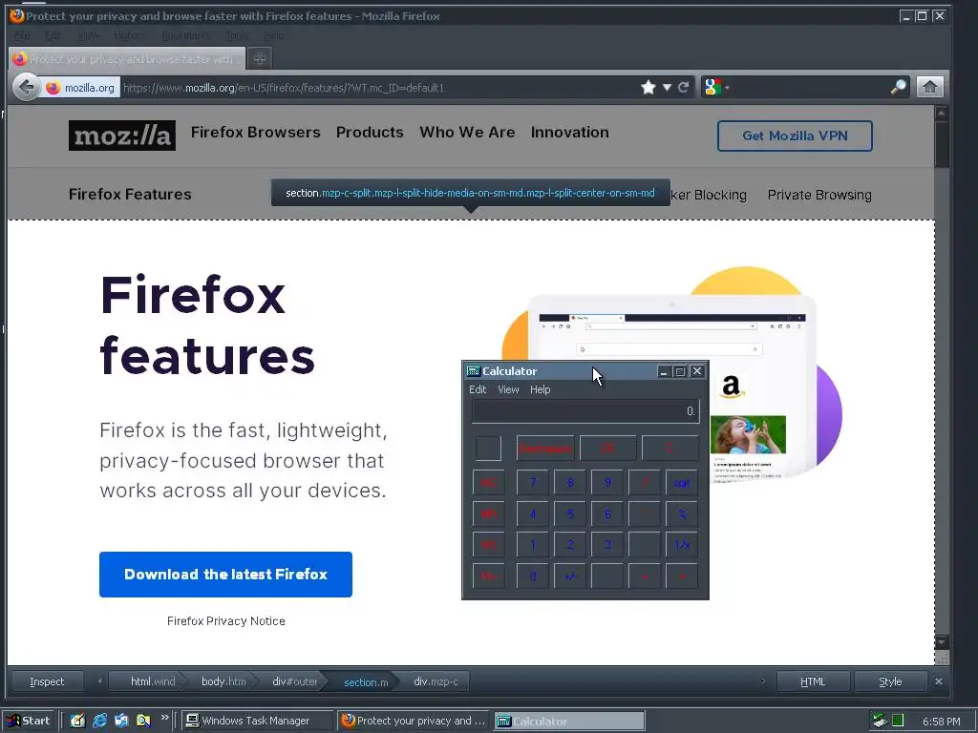This screenshot has width=978, height=733.
Task: Click the moz://a logo
Action: pyautogui.click(x=122, y=136)
